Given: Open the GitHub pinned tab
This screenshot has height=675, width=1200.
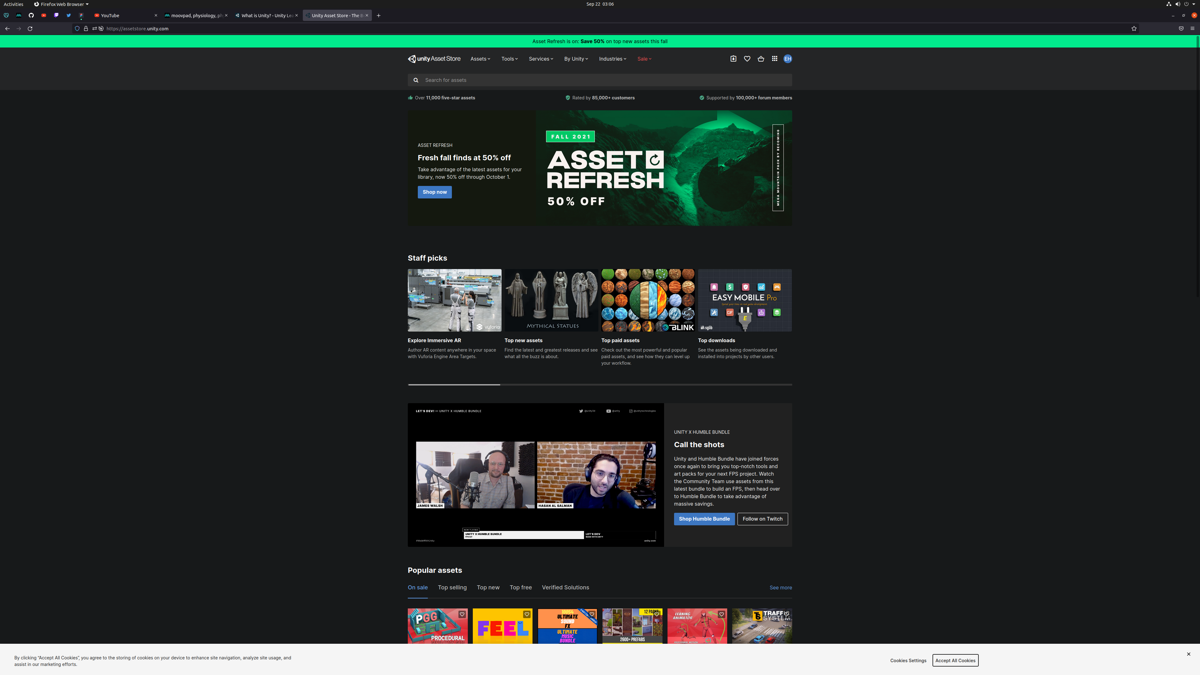Looking at the screenshot, I should 31,15.
